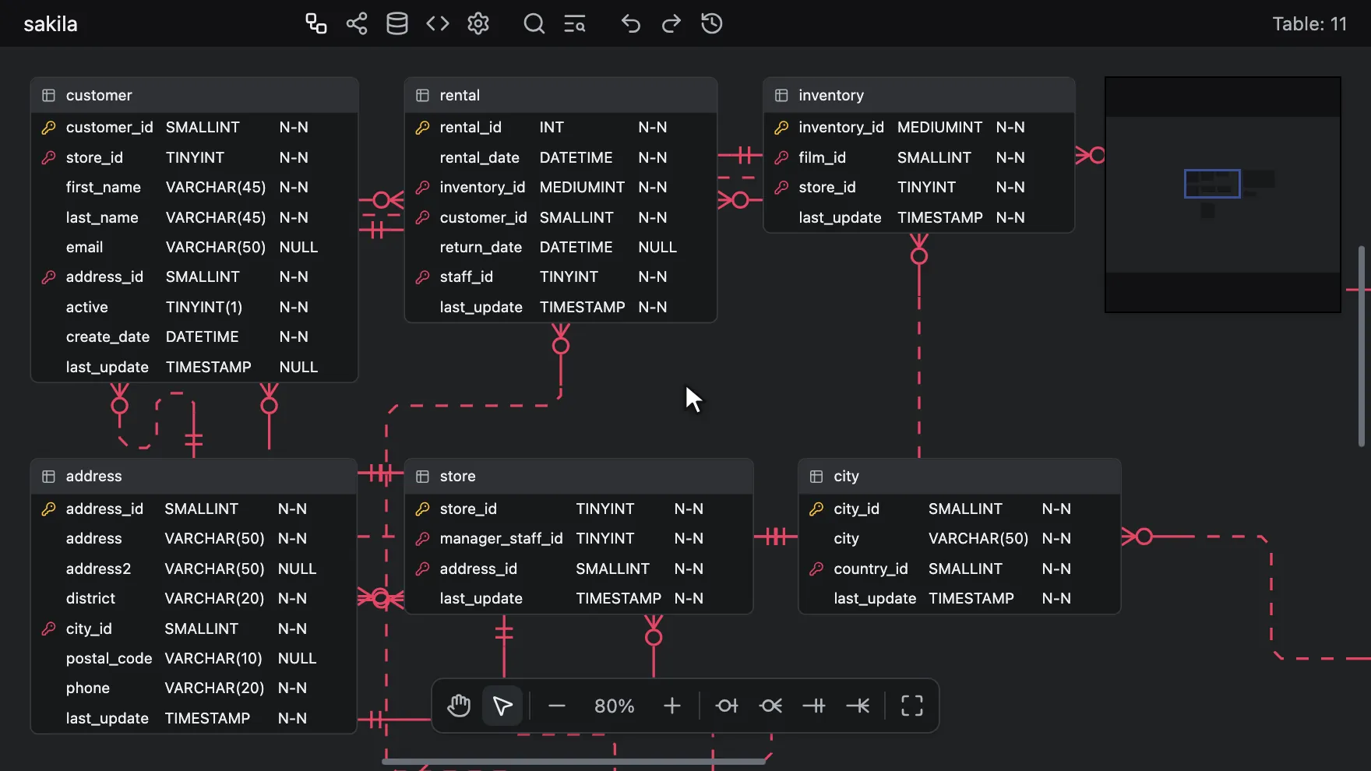The width and height of the screenshot is (1371, 771).
Task: Click the store table grid icon
Action: pos(422,476)
